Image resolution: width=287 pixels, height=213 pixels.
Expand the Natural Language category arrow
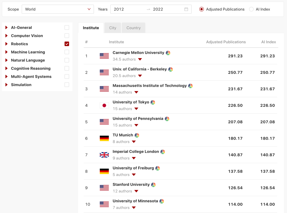pyautogui.click(x=6, y=60)
